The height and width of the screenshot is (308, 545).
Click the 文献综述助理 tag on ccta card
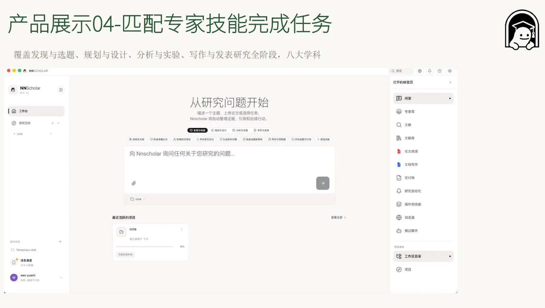(126, 255)
